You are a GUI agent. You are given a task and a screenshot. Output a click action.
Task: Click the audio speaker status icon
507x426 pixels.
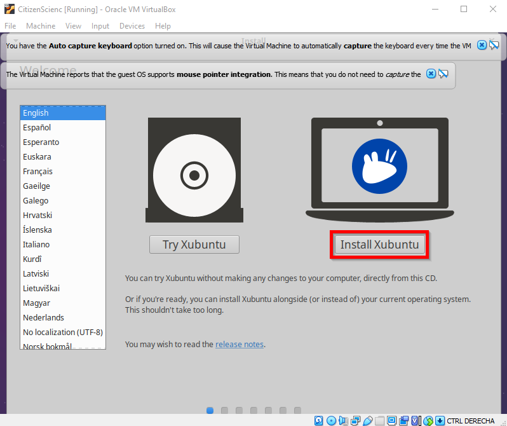pos(343,420)
